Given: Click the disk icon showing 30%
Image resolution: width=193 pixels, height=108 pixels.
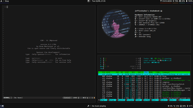Looking at the screenshot, I should (x=181, y=106).
